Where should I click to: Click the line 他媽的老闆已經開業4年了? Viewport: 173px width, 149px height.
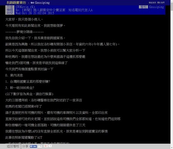pos(23,106)
